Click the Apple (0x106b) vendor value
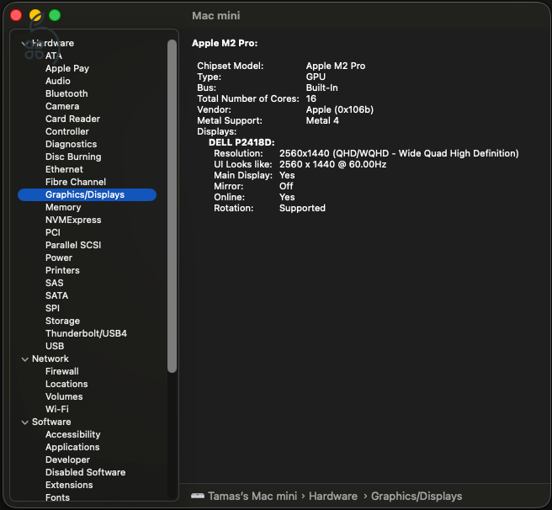Image resolution: width=552 pixels, height=510 pixels. click(x=340, y=109)
